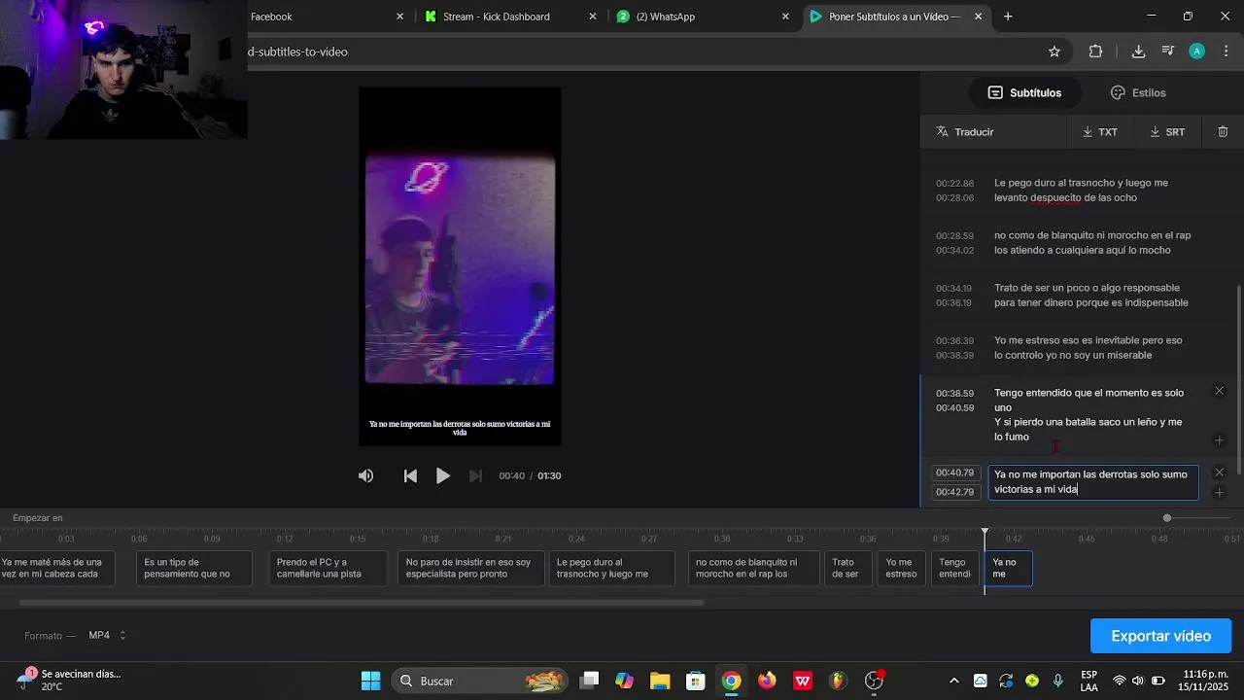Open the MP4 format dropdown

[107, 636]
